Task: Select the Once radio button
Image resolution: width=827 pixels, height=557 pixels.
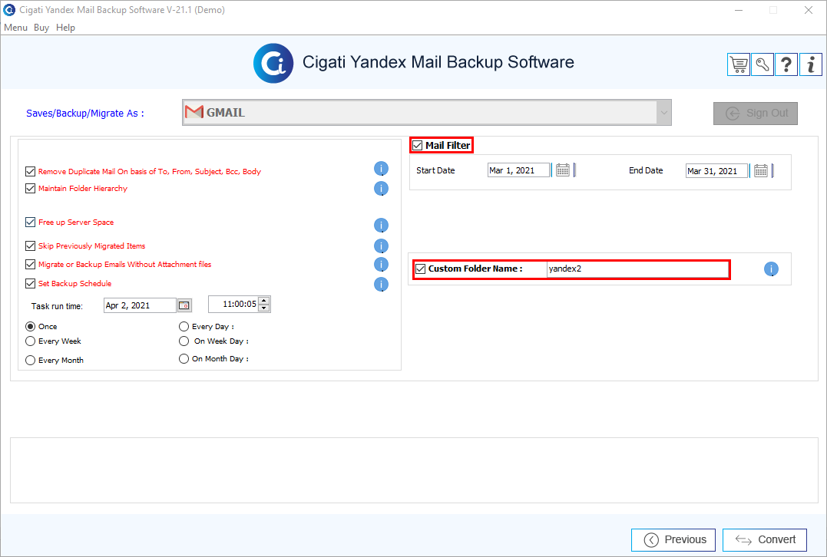Action: click(x=31, y=326)
